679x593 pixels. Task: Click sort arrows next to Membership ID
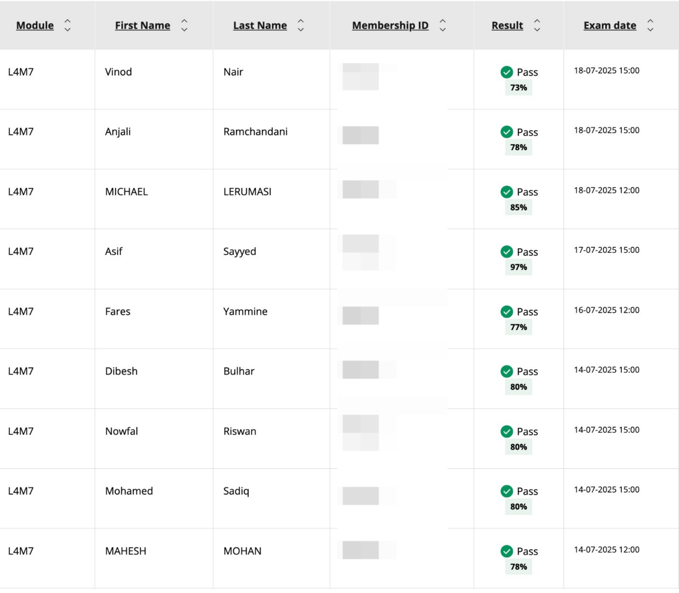[442, 25]
